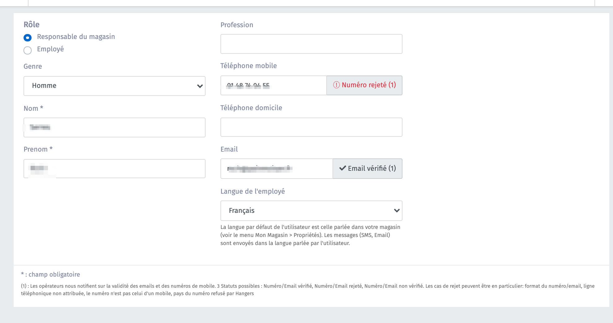Click the "Responsable du magasin" label text
The height and width of the screenshot is (323, 613).
pyautogui.click(x=76, y=37)
